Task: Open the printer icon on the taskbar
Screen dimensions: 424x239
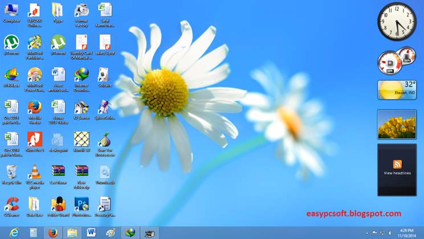Action: point(149,233)
